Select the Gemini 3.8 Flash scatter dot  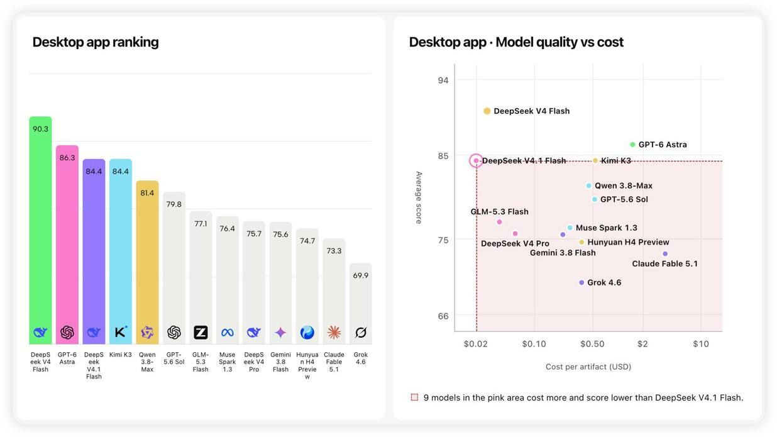tap(563, 235)
